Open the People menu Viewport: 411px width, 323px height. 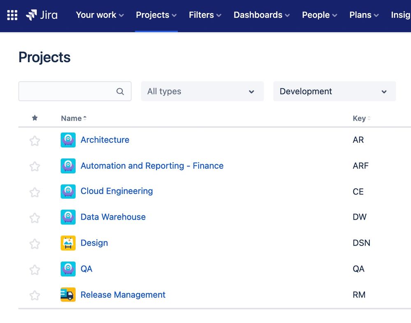(x=319, y=15)
